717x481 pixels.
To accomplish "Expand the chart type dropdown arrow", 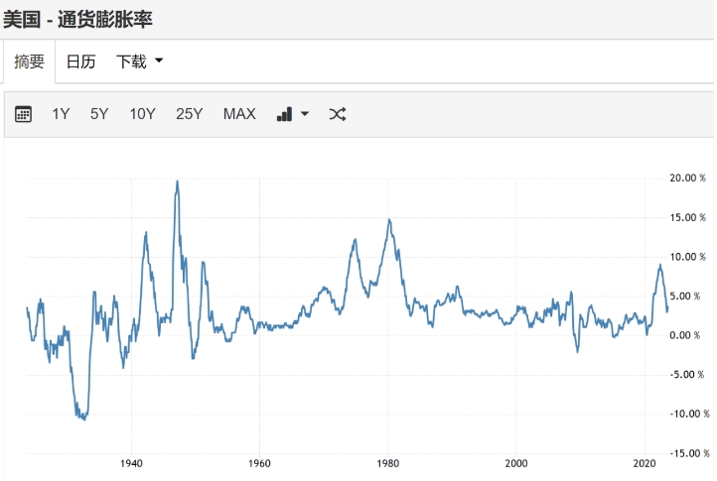I will coord(305,114).
